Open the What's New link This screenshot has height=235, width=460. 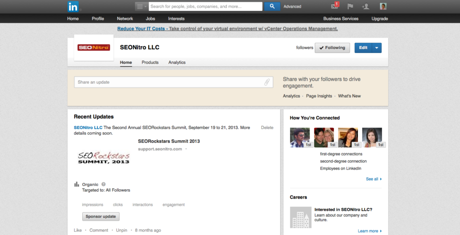pyautogui.click(x=349, y=96)
